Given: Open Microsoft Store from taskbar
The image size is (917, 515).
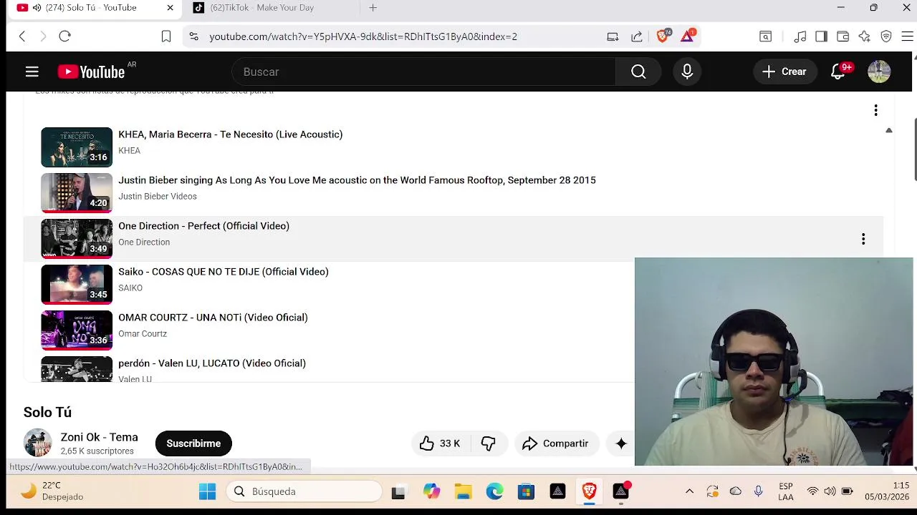Looking at the screenshot, I should (526, 491).
